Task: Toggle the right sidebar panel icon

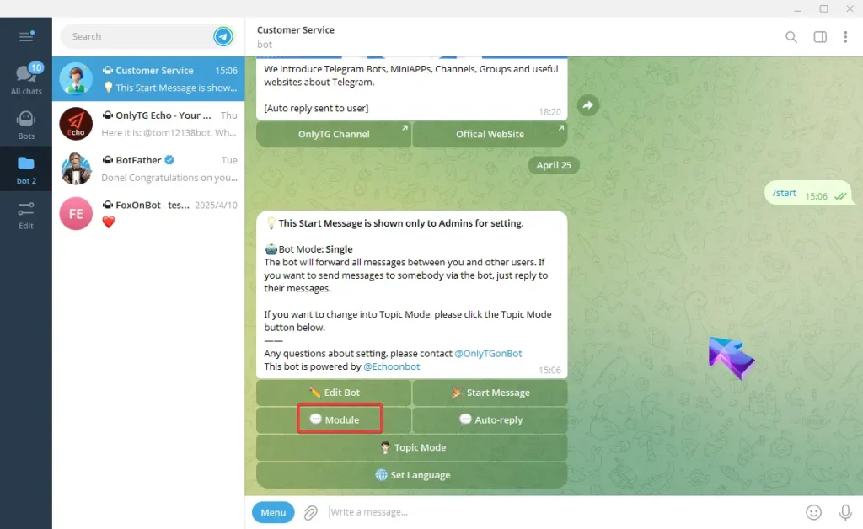Action: (819, 37)
